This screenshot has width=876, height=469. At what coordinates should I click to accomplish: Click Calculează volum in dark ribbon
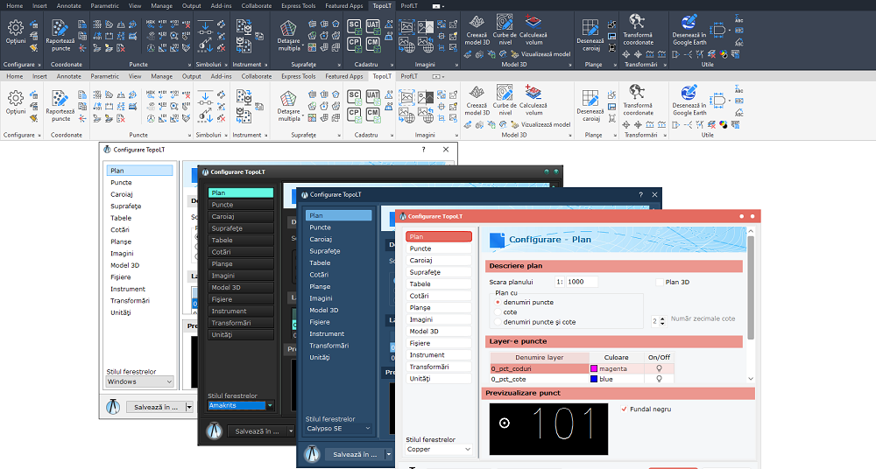coord(533,30)
